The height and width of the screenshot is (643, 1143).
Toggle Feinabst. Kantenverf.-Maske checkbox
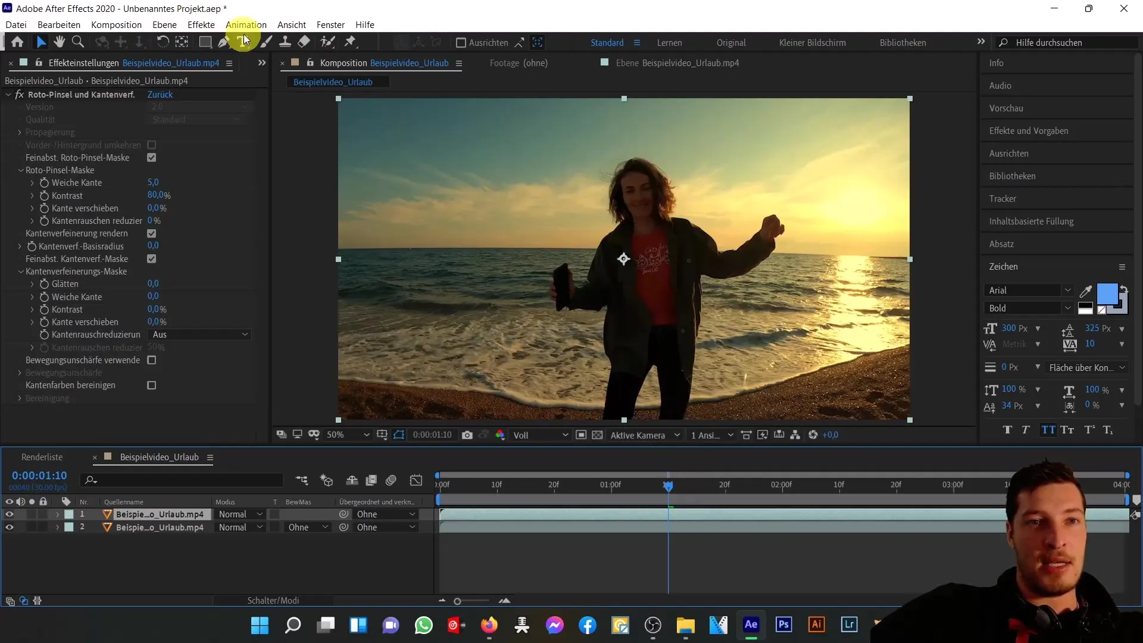[x=152, y=259]
